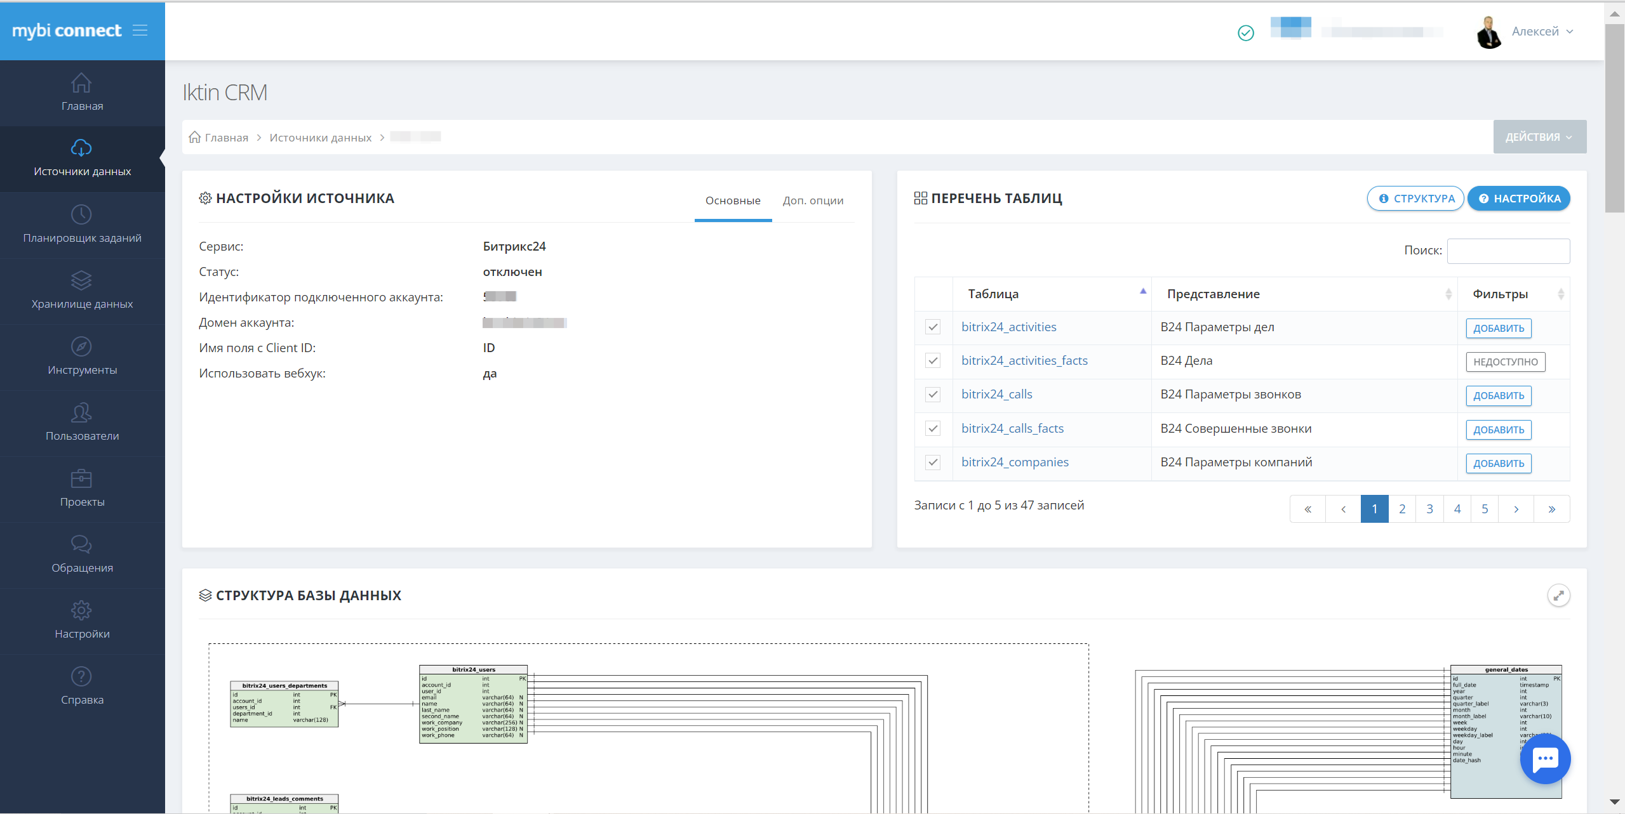Open the bitrix24_activities_facts table link
The height and width of the screenshot is (814, 1625).
coord(1024,360)
